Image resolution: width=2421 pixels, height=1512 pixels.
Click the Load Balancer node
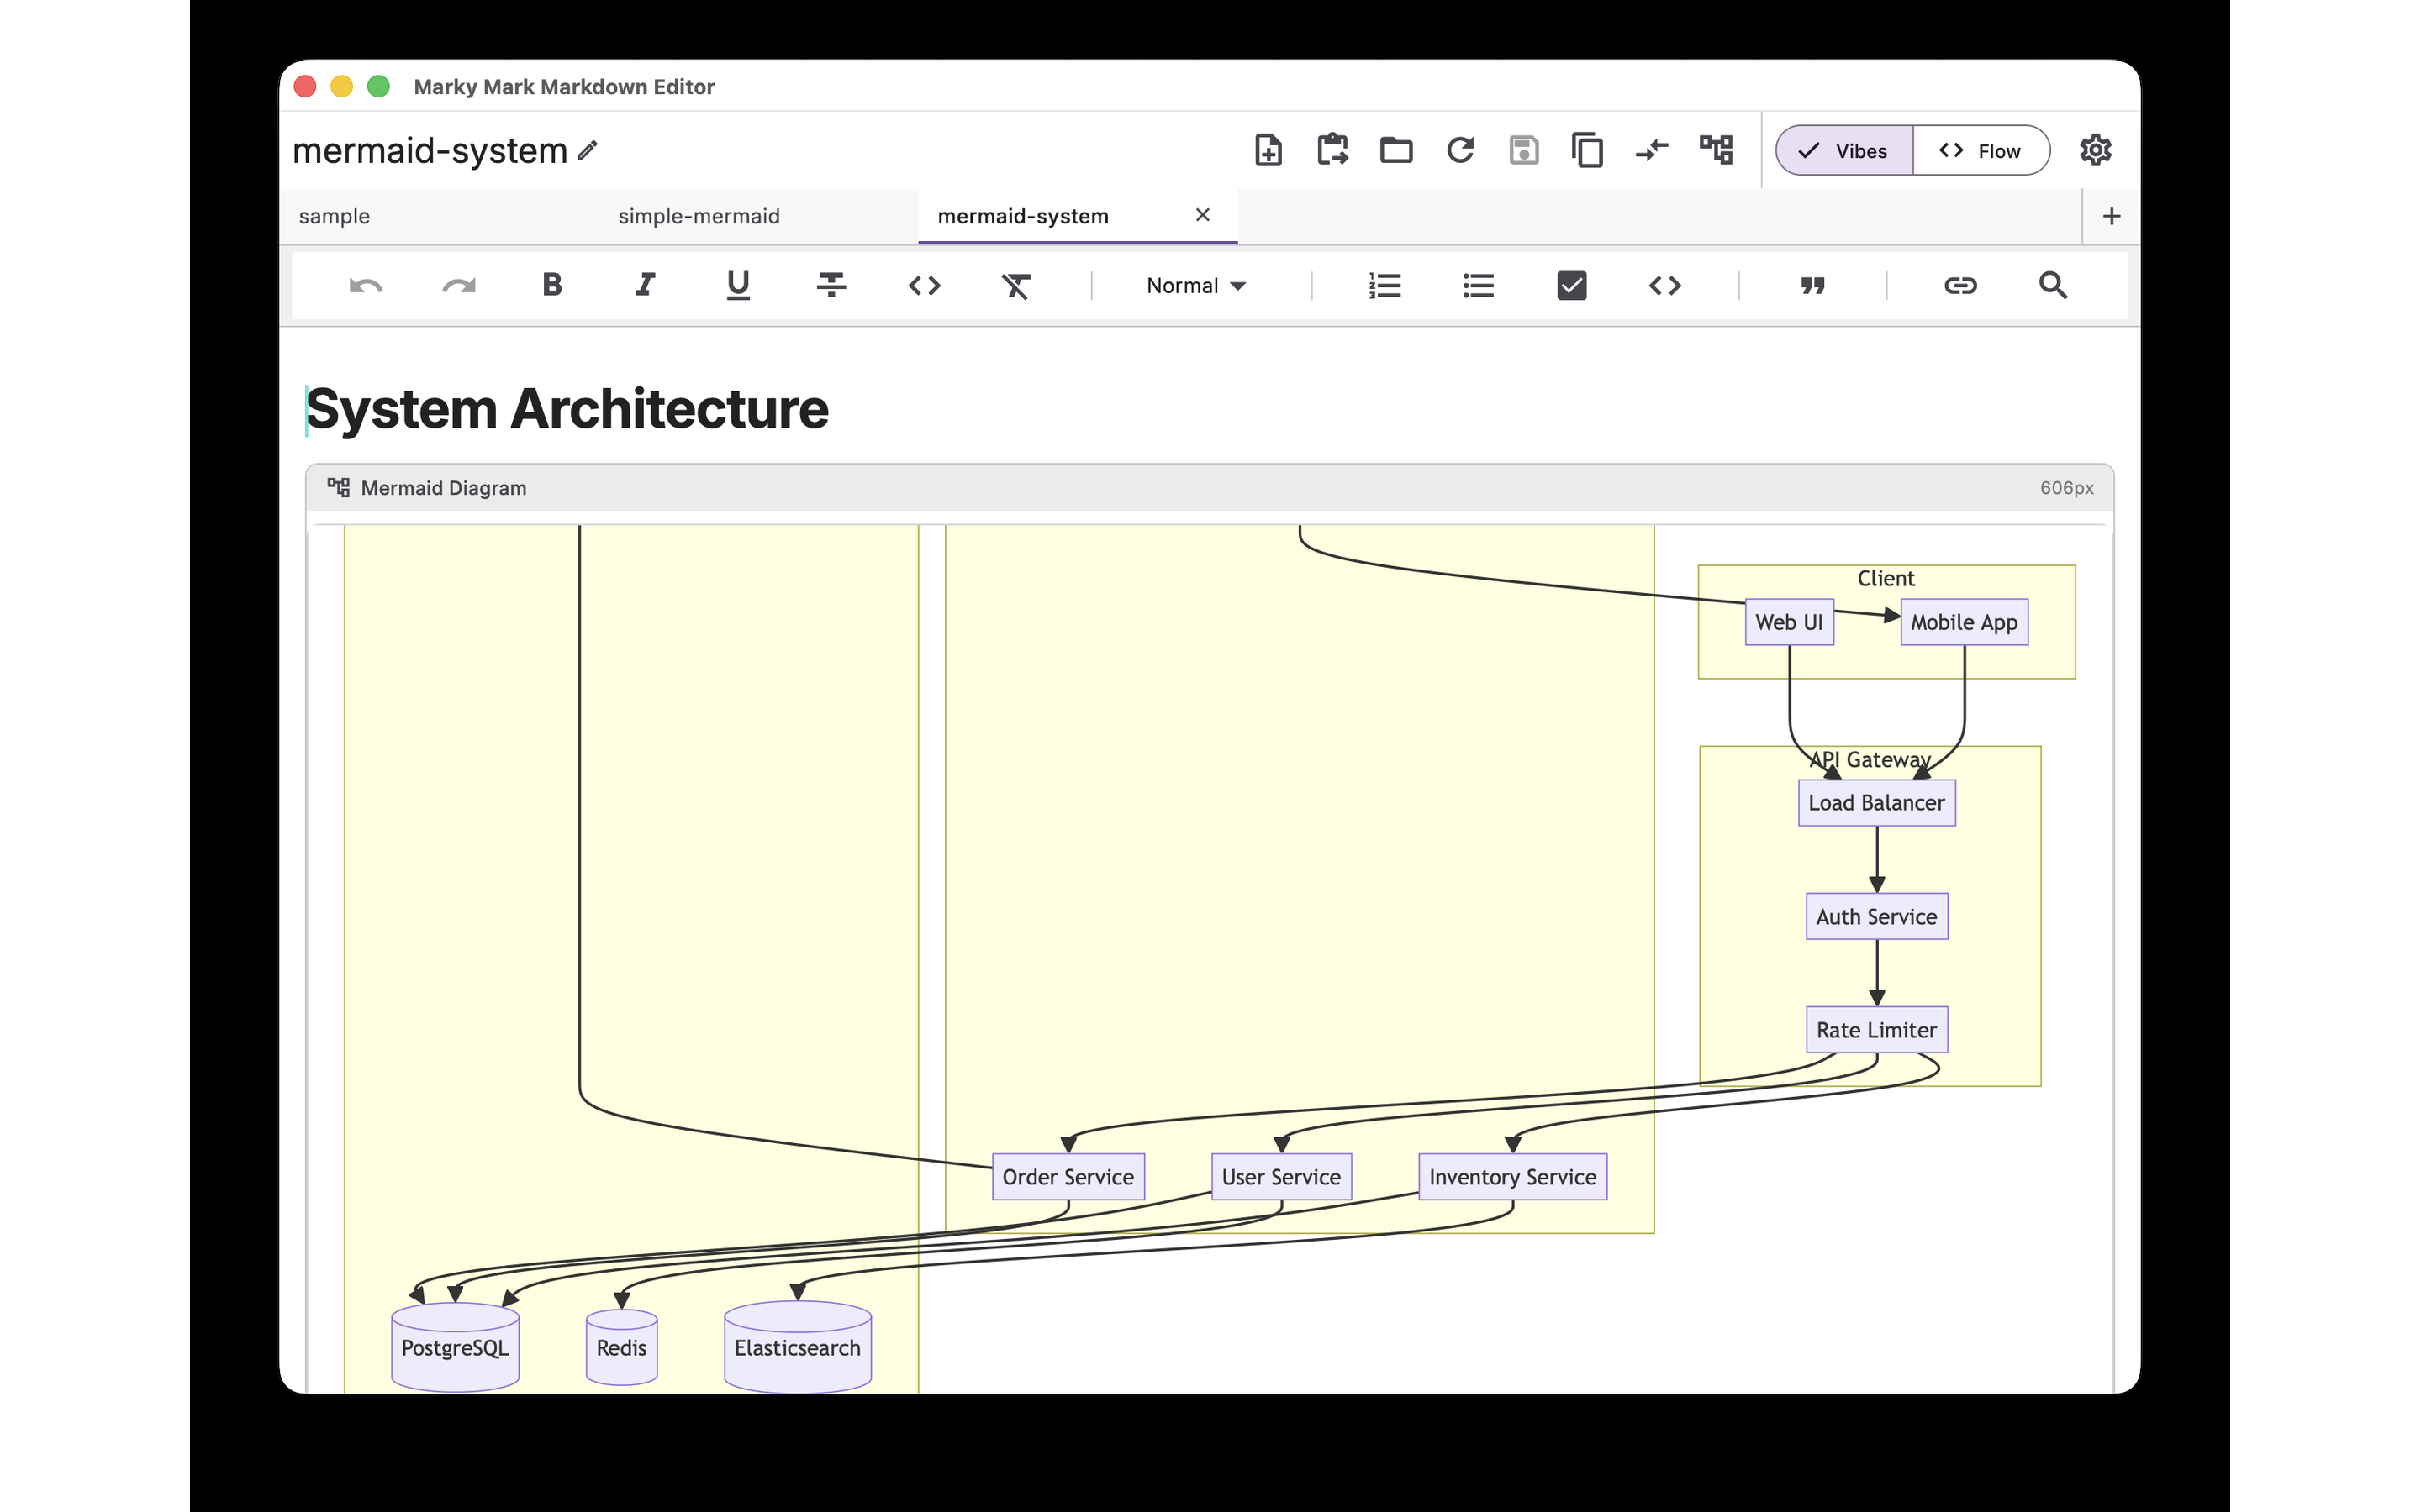point(1875,803)
